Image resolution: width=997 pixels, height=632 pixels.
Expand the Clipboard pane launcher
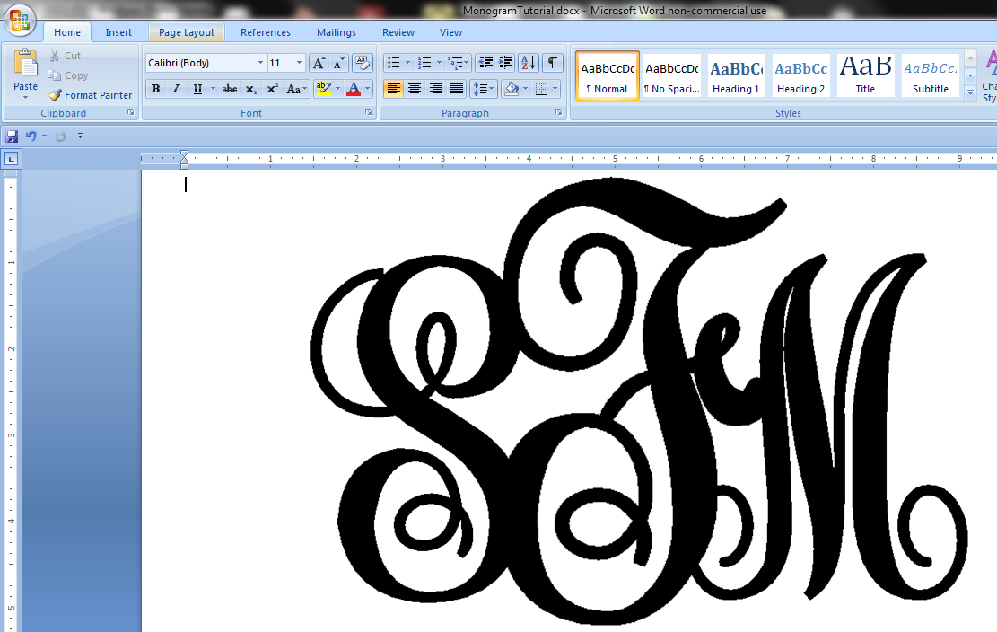click(130, 112)
